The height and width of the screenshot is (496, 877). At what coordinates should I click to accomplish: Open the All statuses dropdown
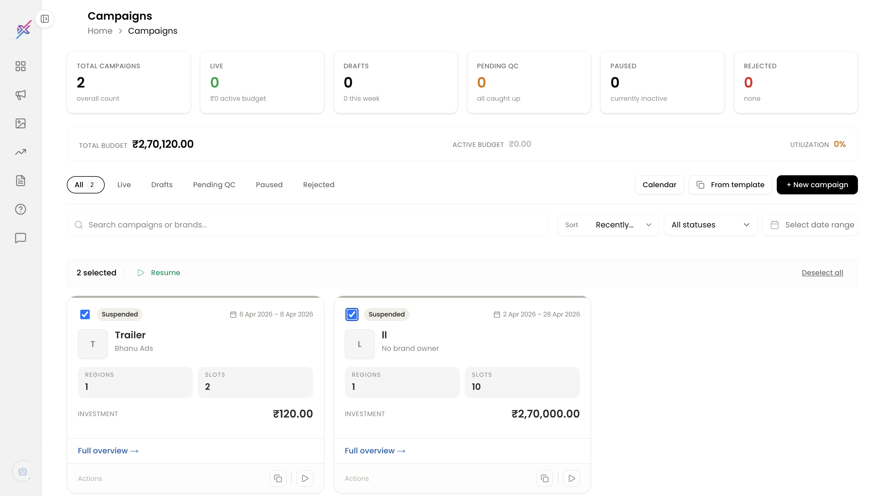tap(711, 225)
